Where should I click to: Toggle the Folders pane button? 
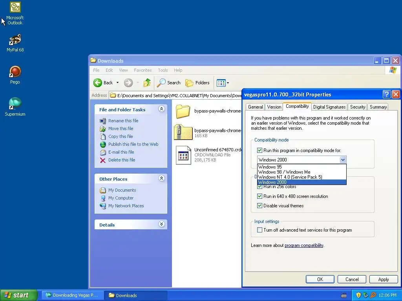(197, 83)
